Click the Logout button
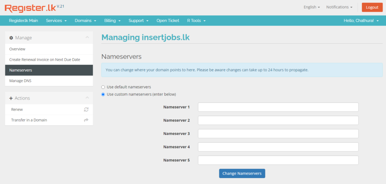This screenshot has width=386, height=184. click(372, 8)
